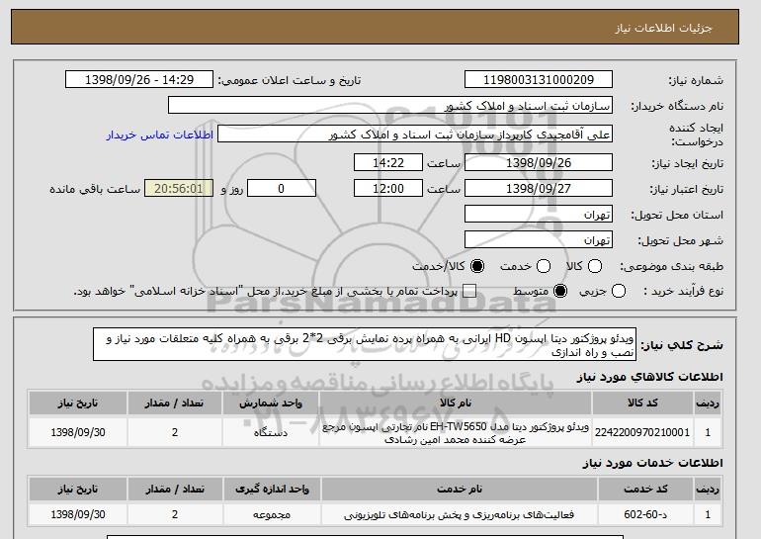Image resolution: width=761 pixels, height=539 pixels.
Task: Click goods code 2242200970210001 cell
Action: (642, 432)
